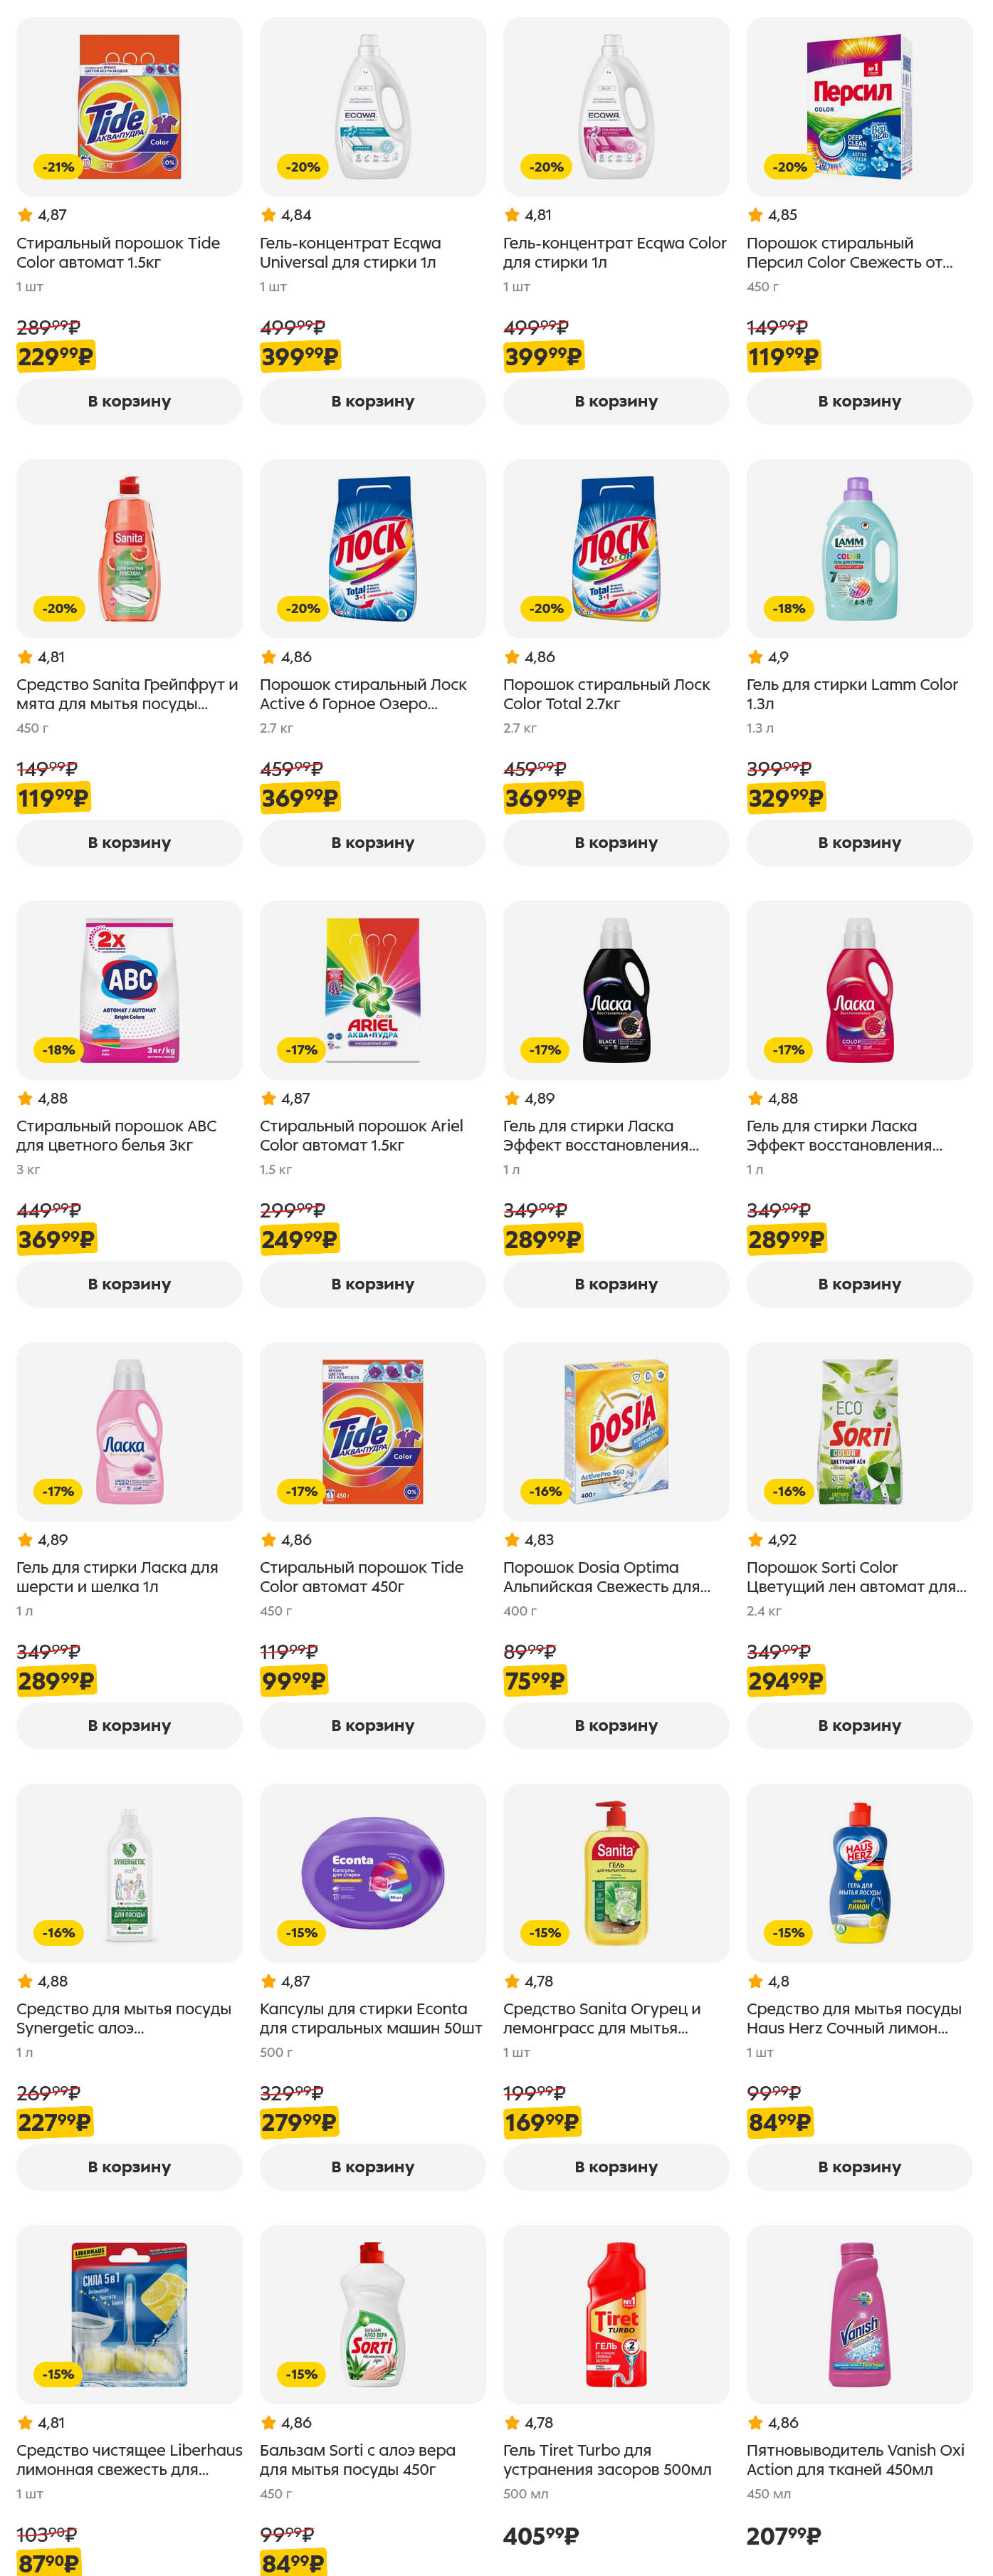The image size is (993, 2576).
Task: Open the Ласка для шерсти и шелка title
Action: pos(117,1577)
